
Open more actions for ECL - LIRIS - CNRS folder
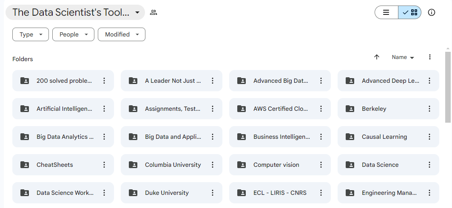[x=321, y=193]
